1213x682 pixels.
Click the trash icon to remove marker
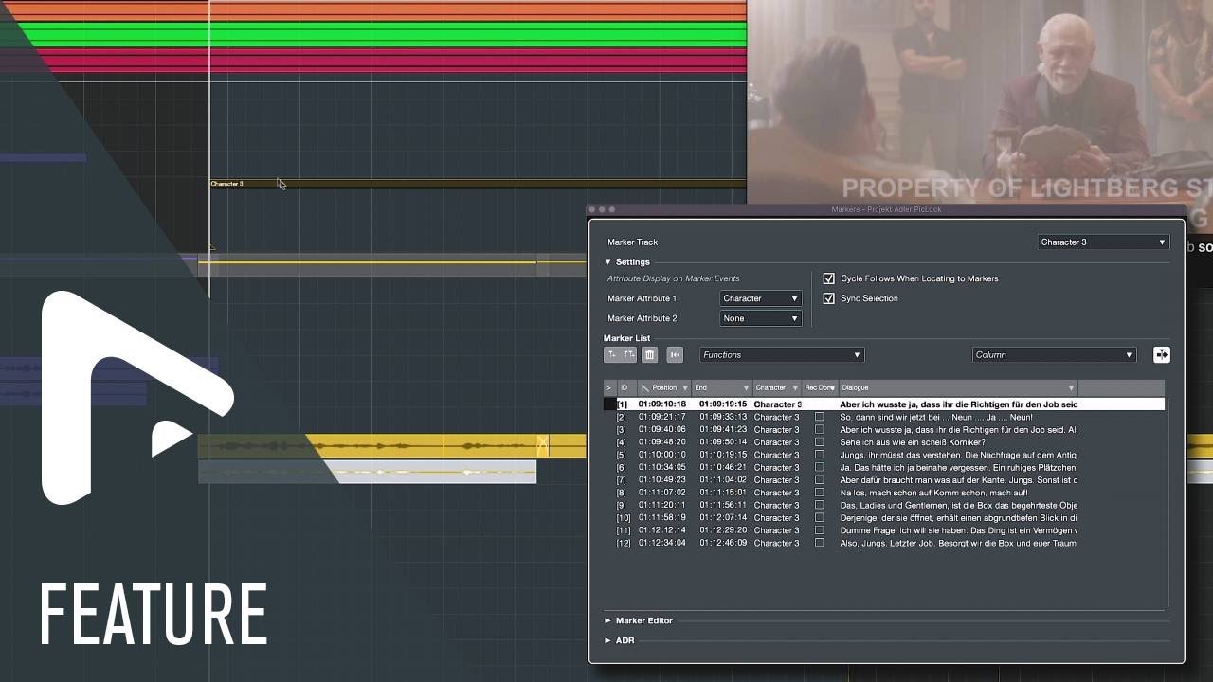coord(649,354)
